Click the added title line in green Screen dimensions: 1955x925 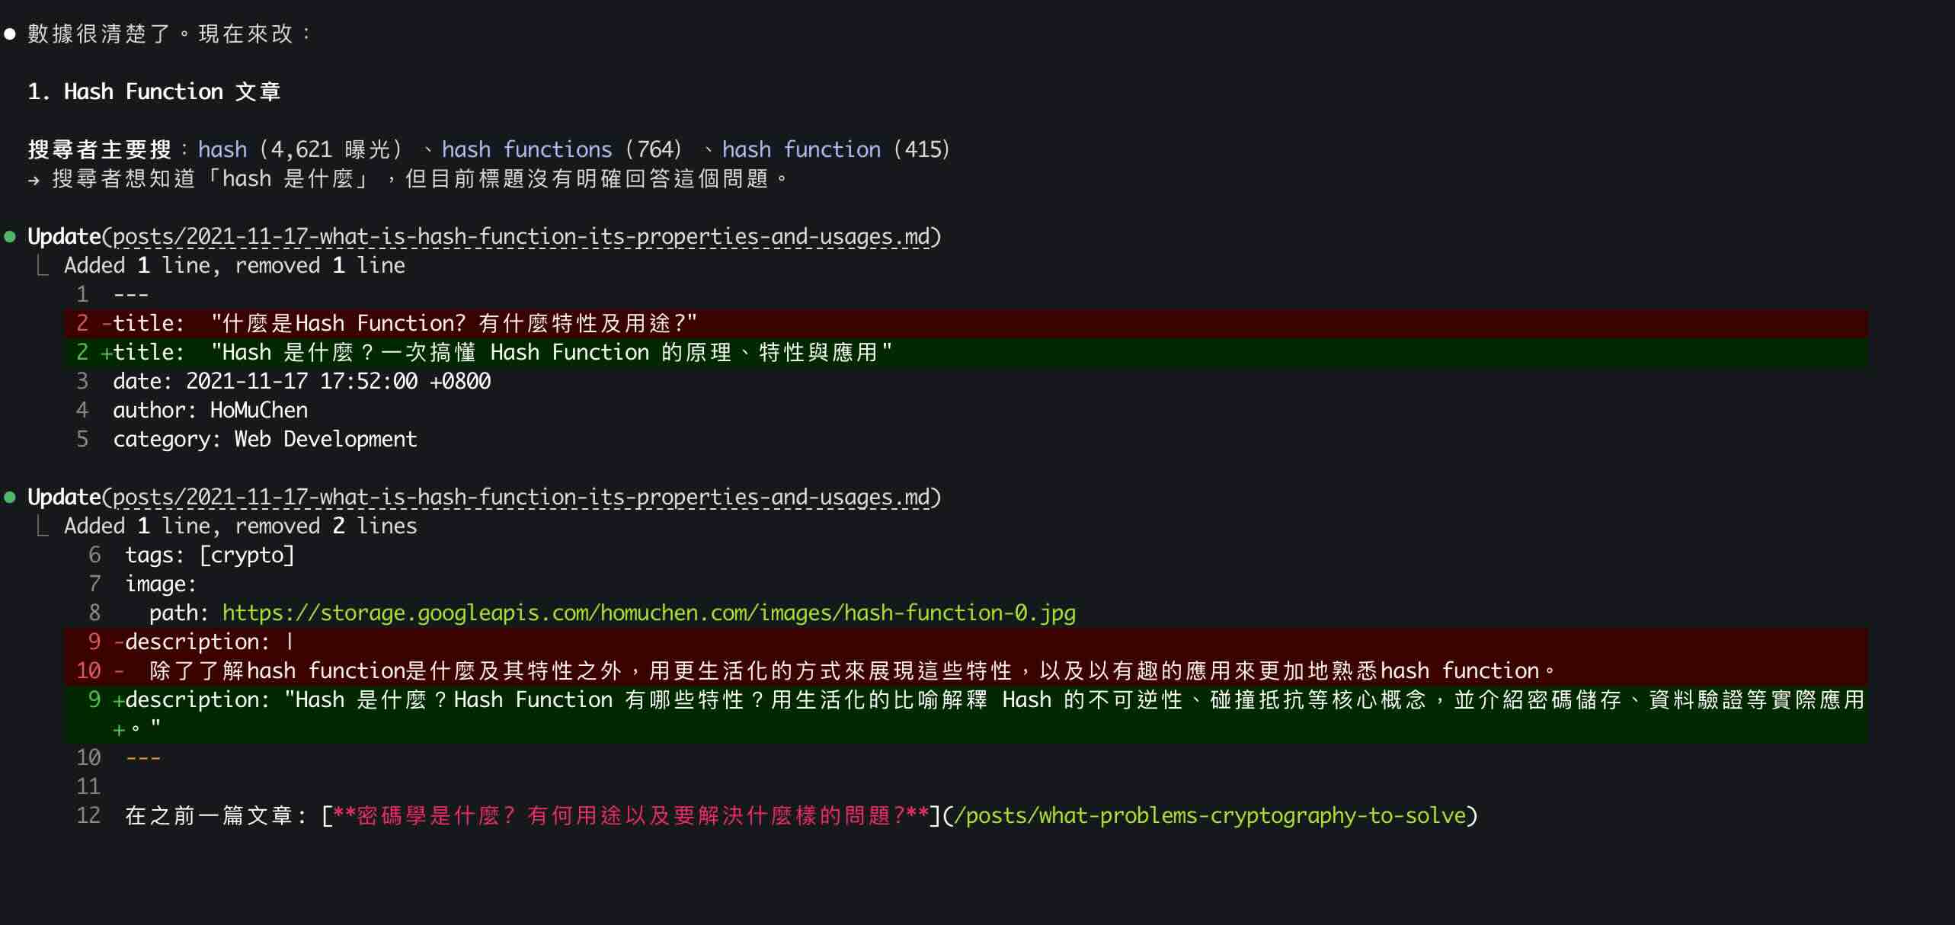503,352
